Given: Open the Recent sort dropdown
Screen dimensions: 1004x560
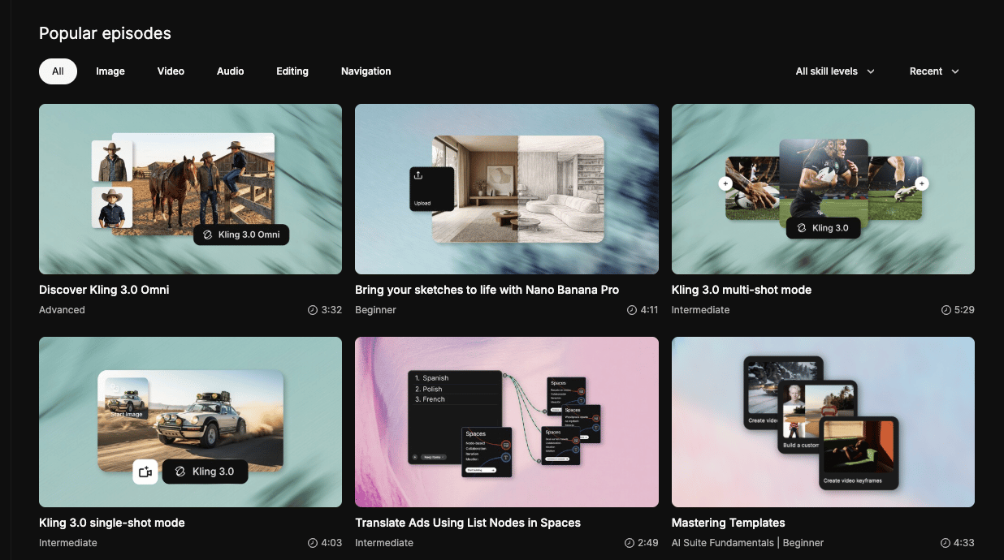Looking at the screenshot, I should [934, 71].
